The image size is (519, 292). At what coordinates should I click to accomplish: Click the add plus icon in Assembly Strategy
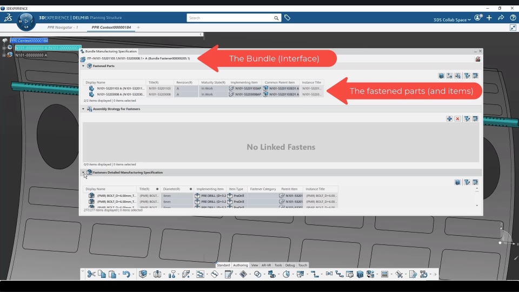pos(449,118)
